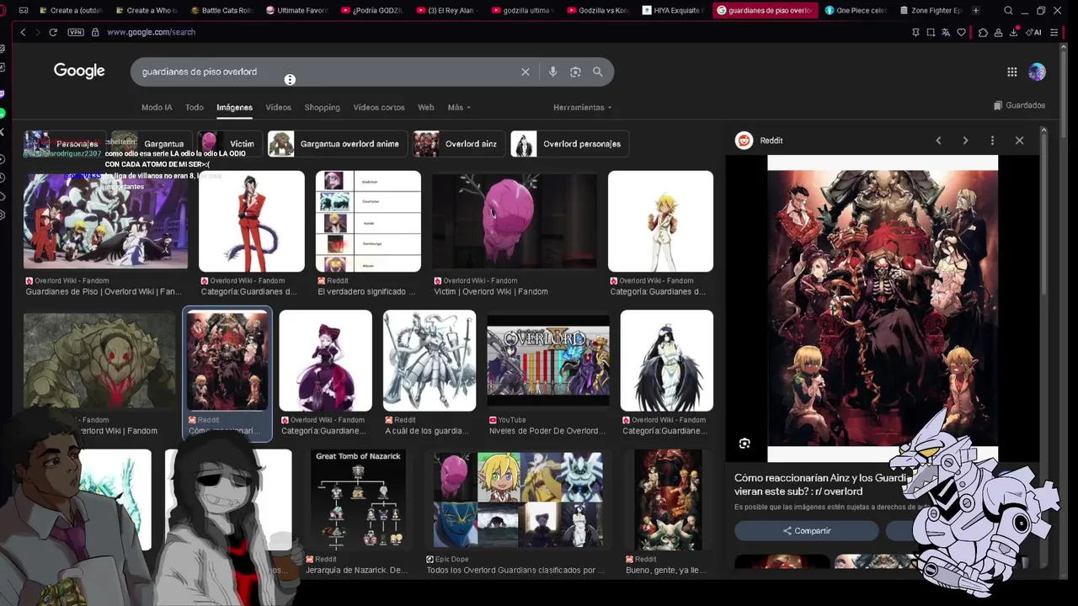Switch to the Battle Cats browser tab

coord(221,10)
